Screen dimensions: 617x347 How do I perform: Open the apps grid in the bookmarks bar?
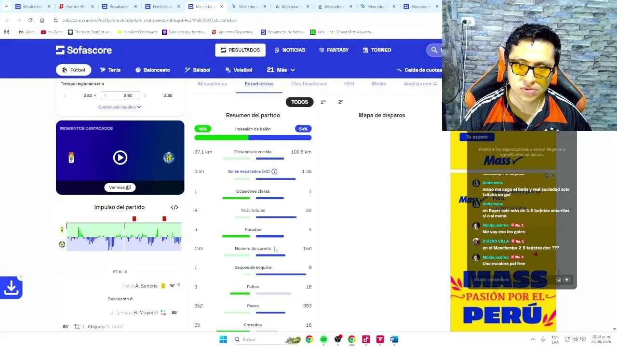[x=7, y=32]
